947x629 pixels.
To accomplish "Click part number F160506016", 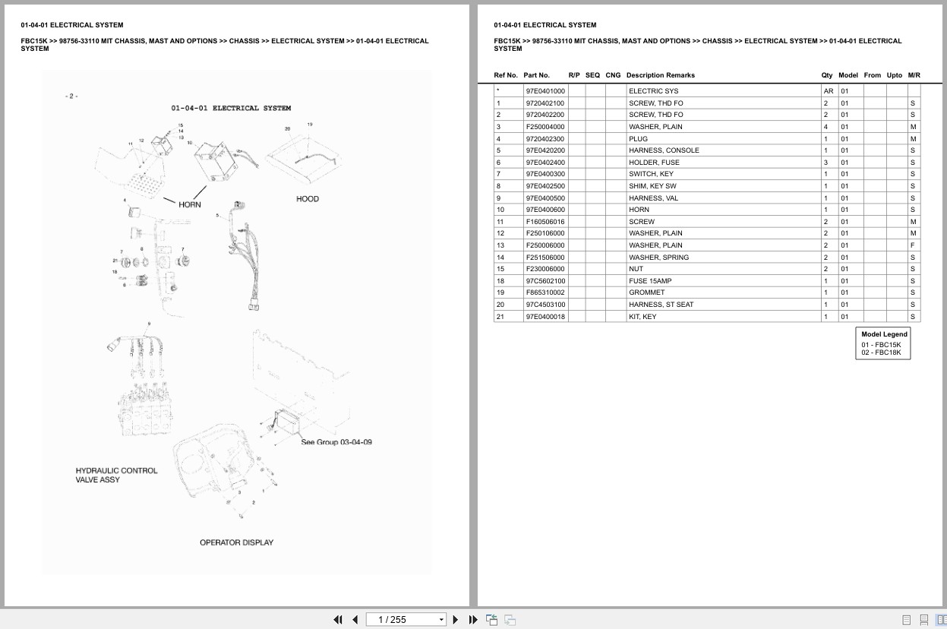I will (545, 222).
